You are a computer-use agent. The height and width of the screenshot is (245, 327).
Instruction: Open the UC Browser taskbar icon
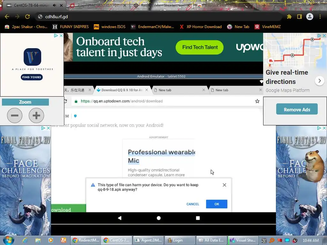point(64,241)
